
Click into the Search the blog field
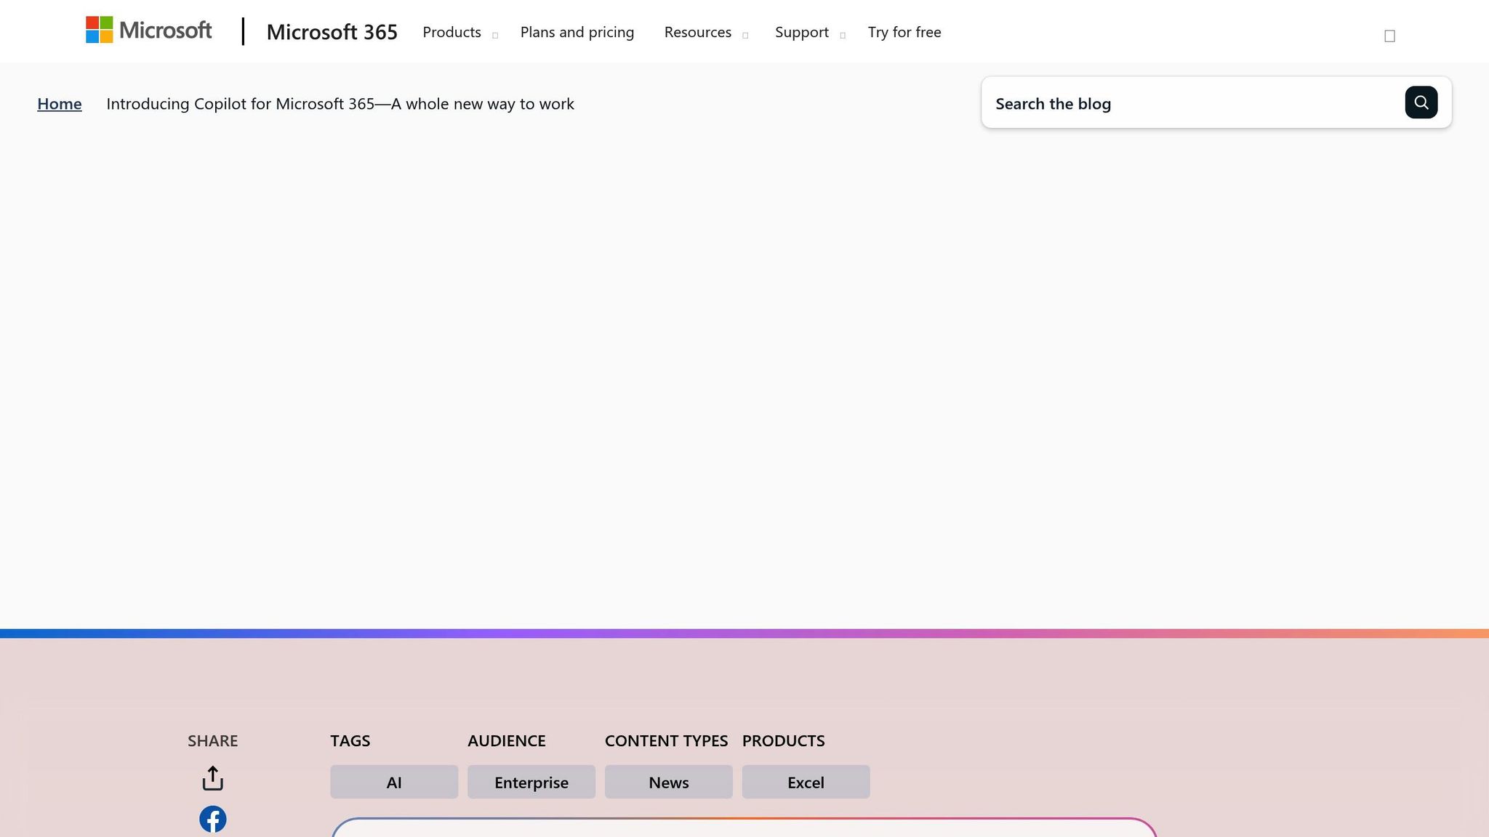tap(1192, 104)
